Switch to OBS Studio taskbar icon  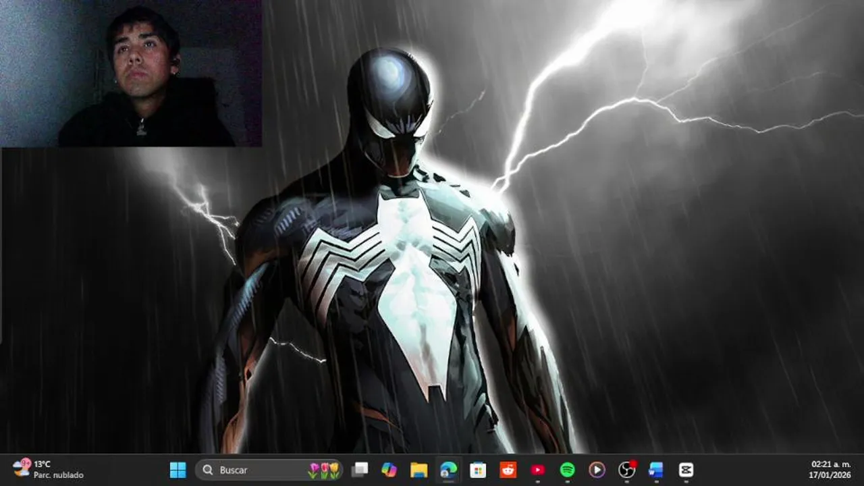point(627,470)
